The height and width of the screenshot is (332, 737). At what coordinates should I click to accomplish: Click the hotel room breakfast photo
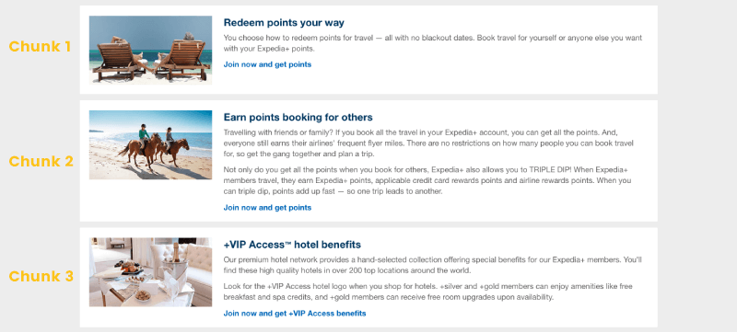click(150, 272)
